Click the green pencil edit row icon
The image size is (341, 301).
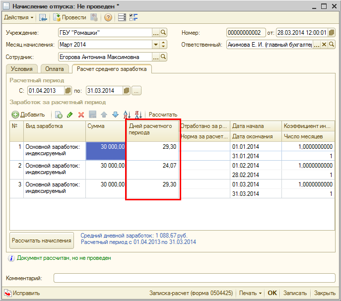click(x=70, y=115)
